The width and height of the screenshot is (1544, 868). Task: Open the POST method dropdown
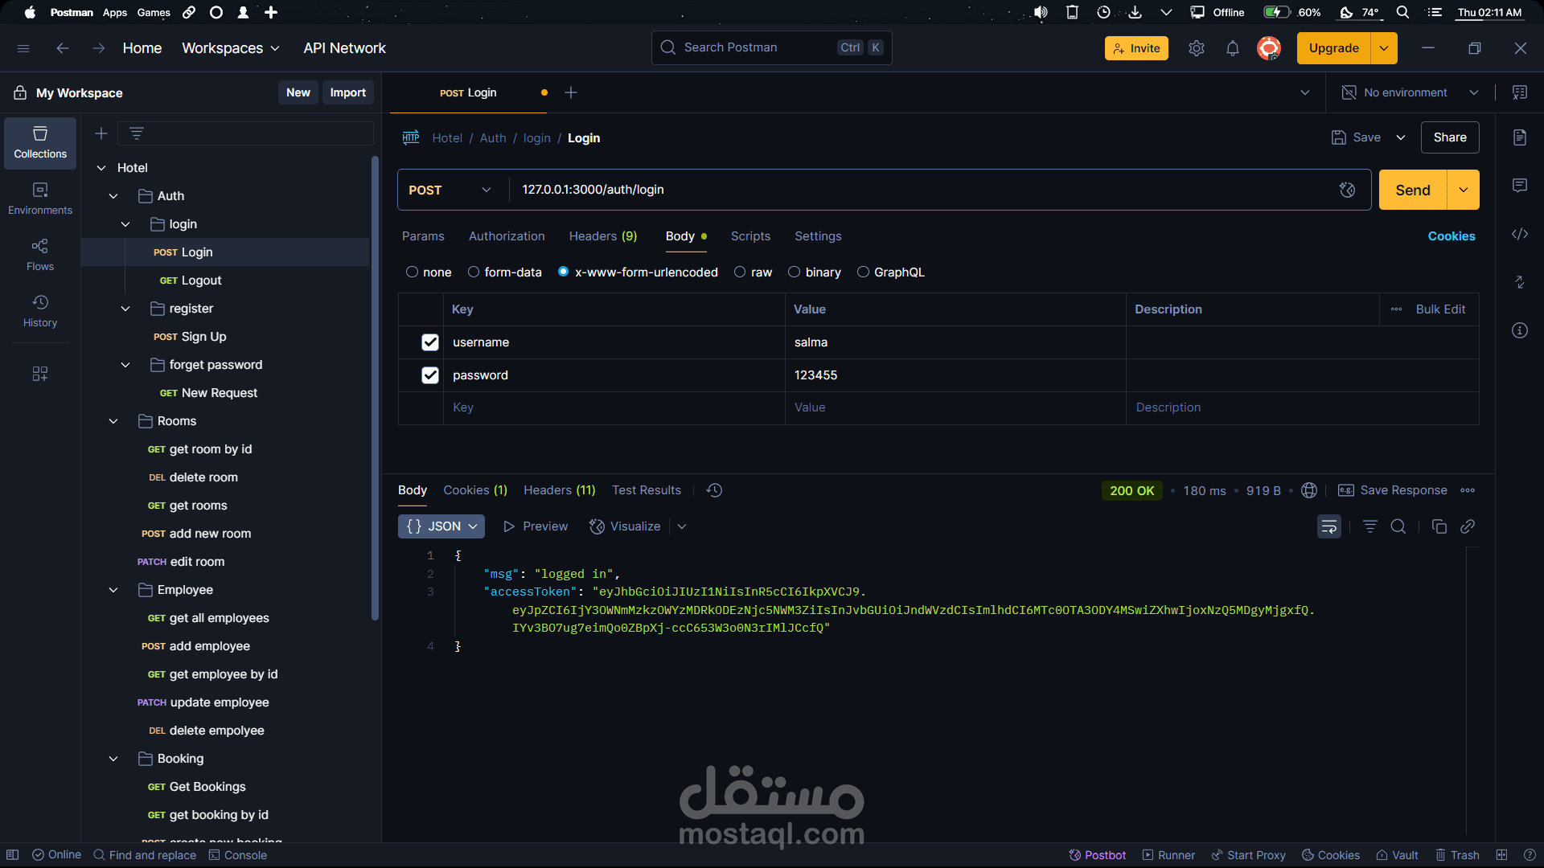click(450, 190)
